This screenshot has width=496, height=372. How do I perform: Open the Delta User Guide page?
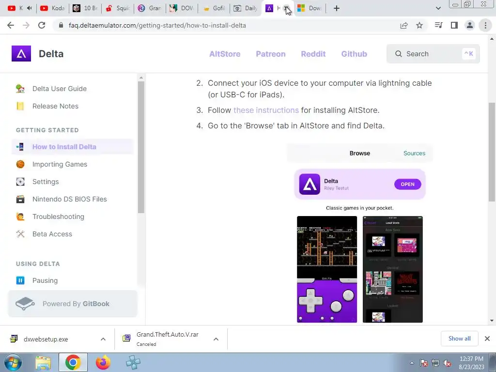pos(60,89)
